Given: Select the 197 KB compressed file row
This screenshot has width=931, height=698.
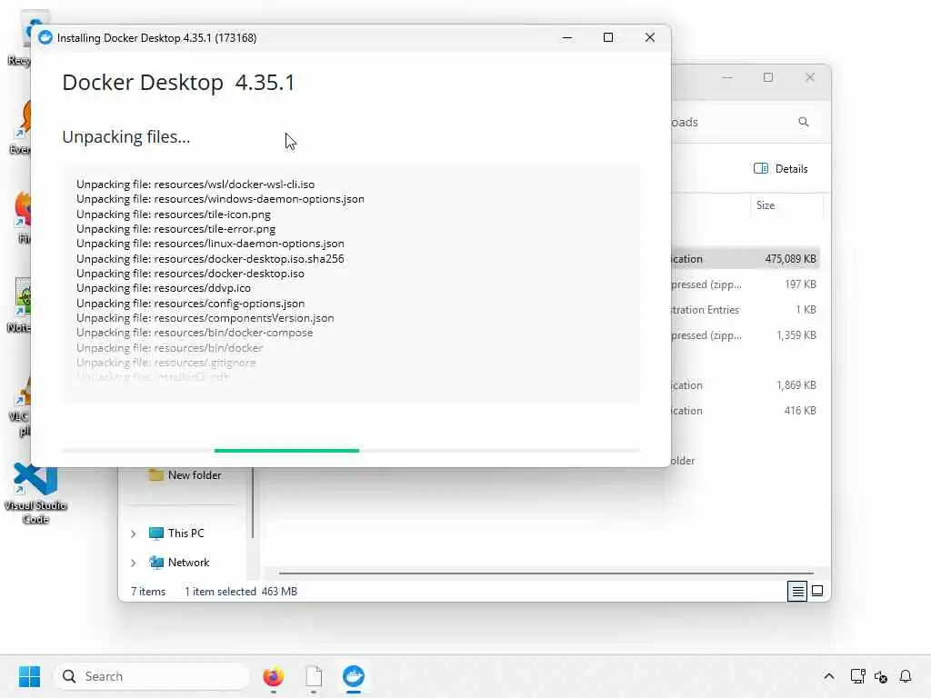Looking at the screenshot, I should 746,284.
